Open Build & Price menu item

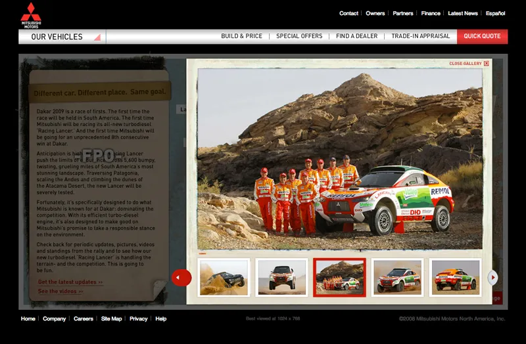pos(241,37)
